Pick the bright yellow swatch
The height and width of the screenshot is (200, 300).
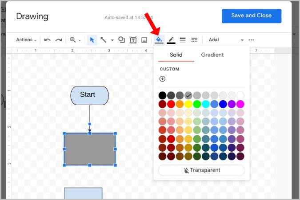[x=188, y=104]
